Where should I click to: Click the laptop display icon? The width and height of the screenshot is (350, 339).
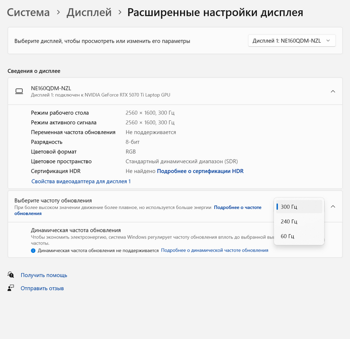click(19, 91)
